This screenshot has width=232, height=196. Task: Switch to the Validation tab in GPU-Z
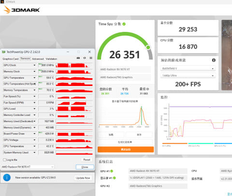click(x=51, y=59)
